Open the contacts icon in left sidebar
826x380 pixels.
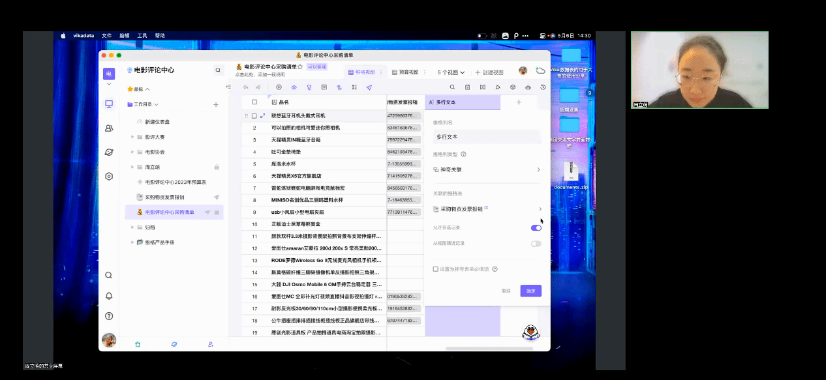(x=109, y=128)
